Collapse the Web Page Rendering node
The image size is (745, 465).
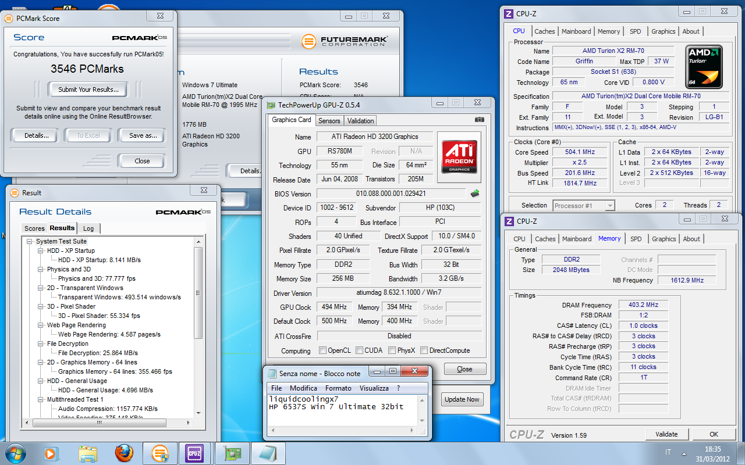pos(41,325)
